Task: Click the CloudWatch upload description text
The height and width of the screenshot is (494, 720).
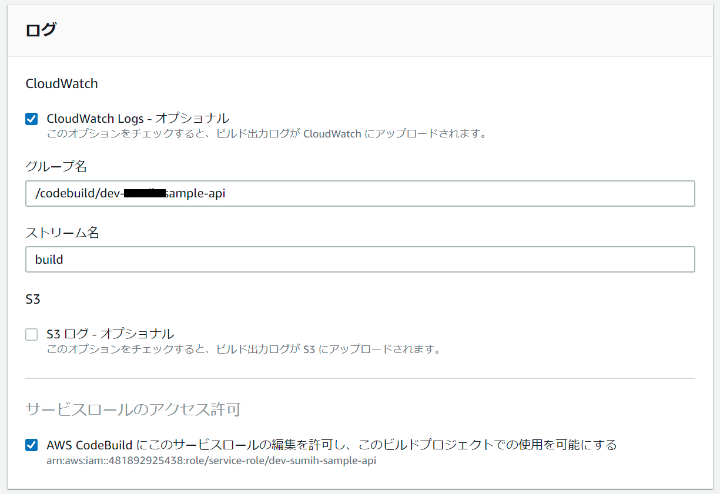Action: [x=267, y=133]
